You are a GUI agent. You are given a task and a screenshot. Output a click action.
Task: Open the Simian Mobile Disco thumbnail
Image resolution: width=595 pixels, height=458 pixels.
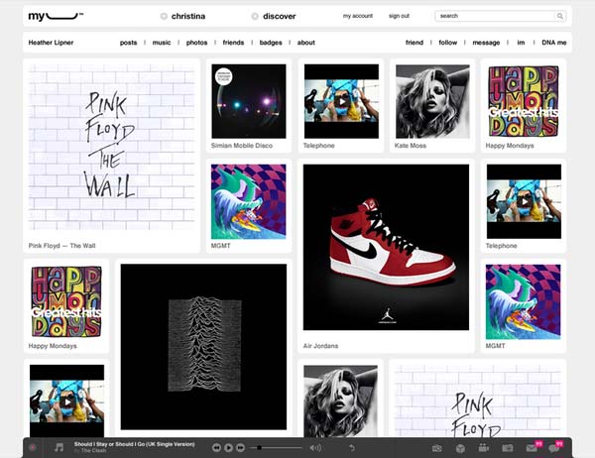coord(249,101)
